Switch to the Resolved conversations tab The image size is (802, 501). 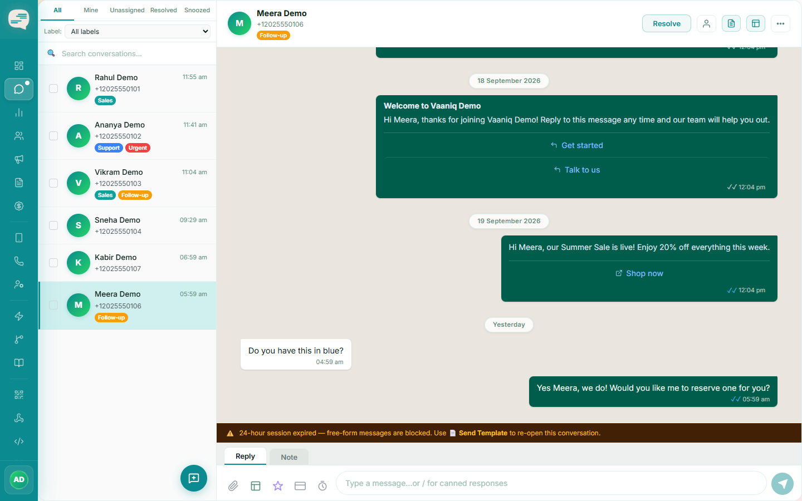coord(164,10)
